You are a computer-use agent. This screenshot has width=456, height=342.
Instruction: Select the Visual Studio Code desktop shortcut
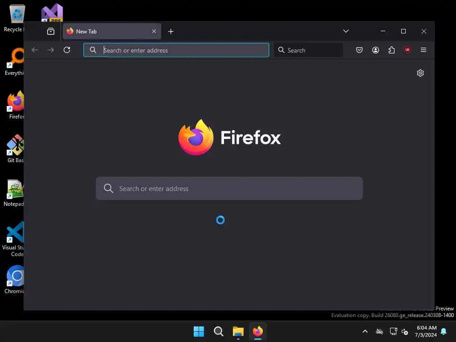click(13, 239)
